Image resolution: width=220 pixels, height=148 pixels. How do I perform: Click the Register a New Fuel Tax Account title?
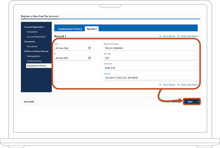click(40, 16)
